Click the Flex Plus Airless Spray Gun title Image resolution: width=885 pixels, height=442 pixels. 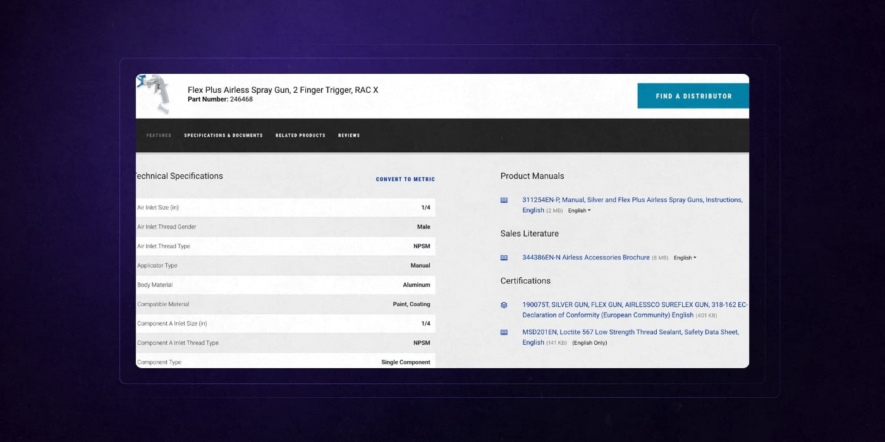283,90
